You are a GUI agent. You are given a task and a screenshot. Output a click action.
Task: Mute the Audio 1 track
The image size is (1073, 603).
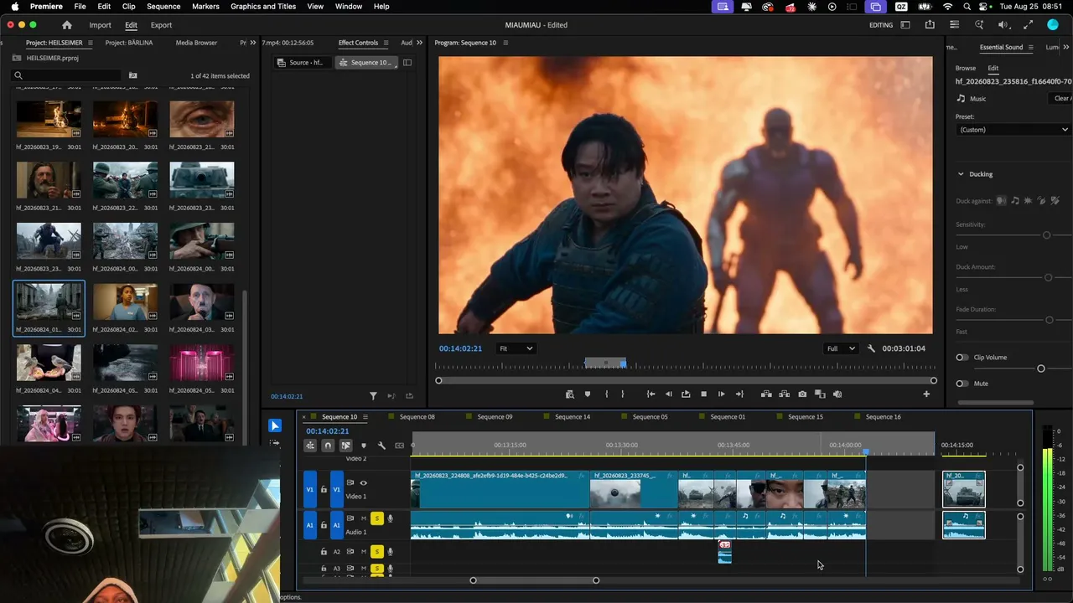[x=364, y=518]
